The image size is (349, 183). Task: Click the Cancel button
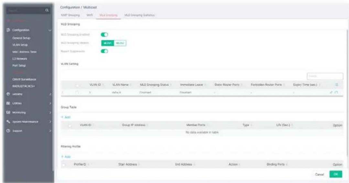319,174
